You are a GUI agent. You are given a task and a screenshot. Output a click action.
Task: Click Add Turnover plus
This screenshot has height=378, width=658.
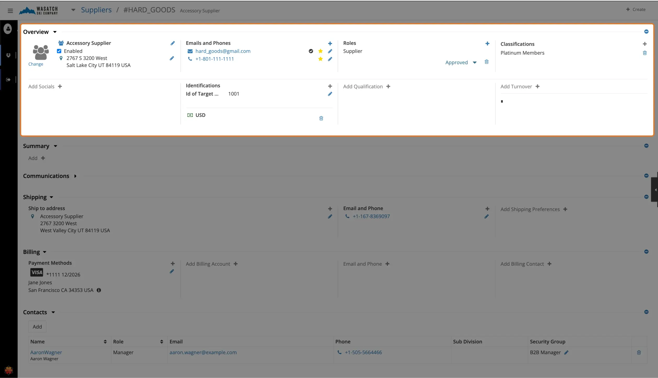[x=537, y=86]
